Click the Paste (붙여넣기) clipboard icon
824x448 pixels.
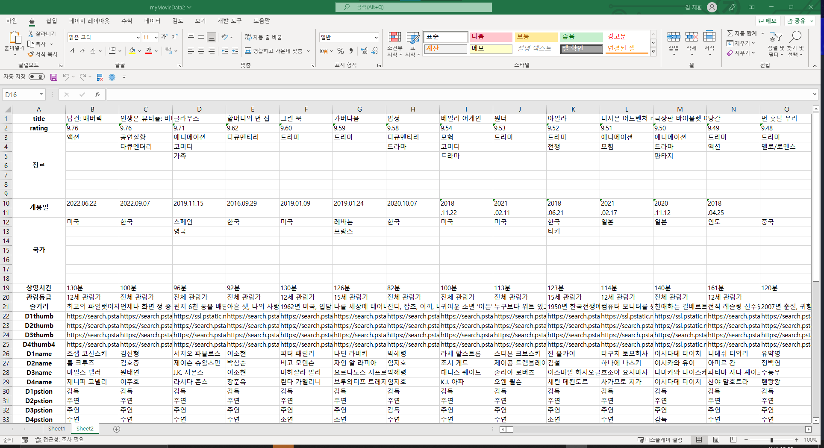pos(15,38)
